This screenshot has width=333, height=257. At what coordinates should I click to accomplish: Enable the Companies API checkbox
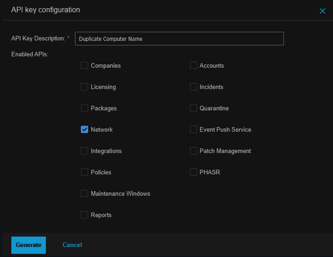coord(84,65)
